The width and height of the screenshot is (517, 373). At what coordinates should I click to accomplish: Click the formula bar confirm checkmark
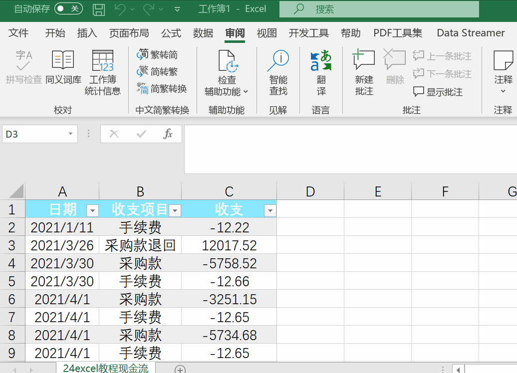click(x=141, y=134)
